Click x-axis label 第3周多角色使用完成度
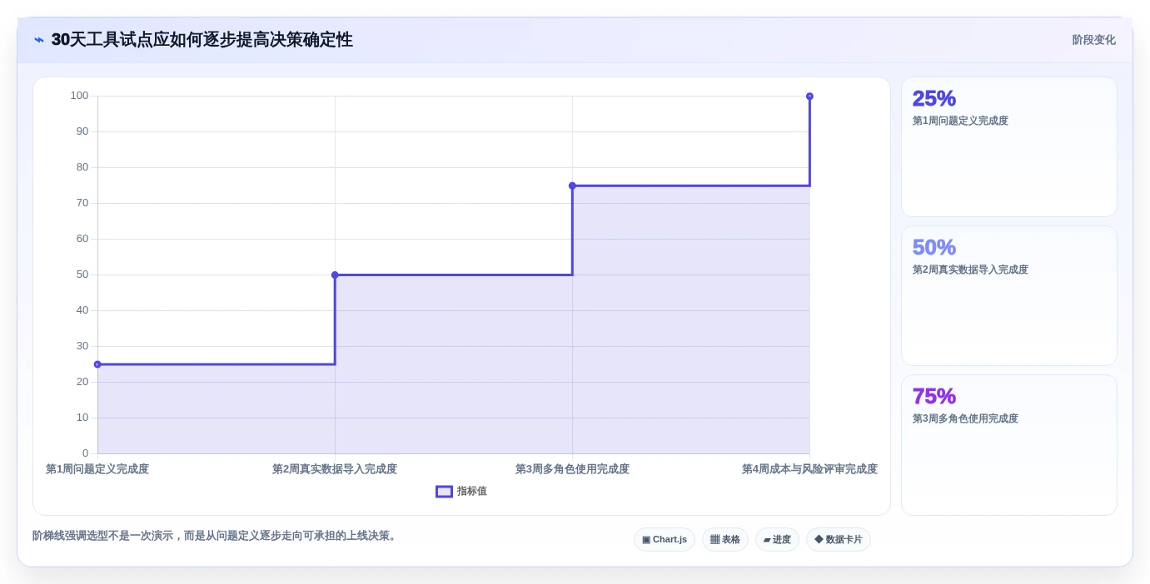This screenshot has height=584, width=1150. tap(572, 469)
